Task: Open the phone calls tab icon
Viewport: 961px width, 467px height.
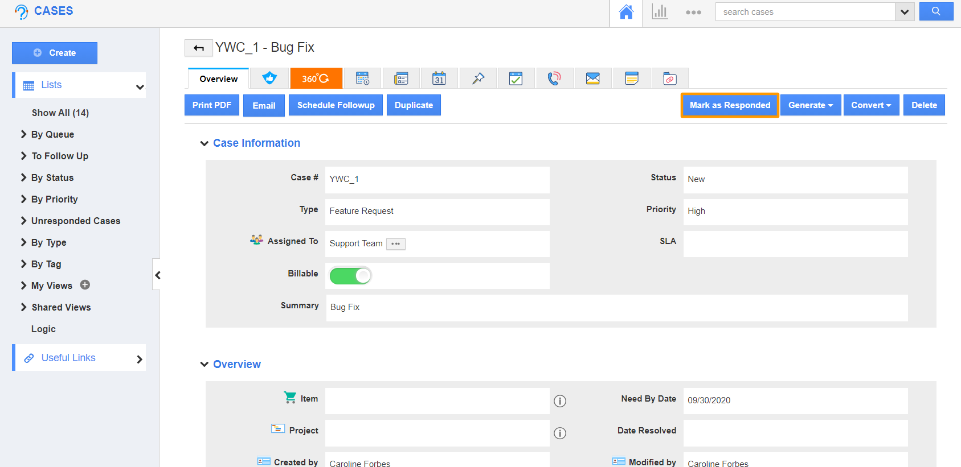Action: 554,78
